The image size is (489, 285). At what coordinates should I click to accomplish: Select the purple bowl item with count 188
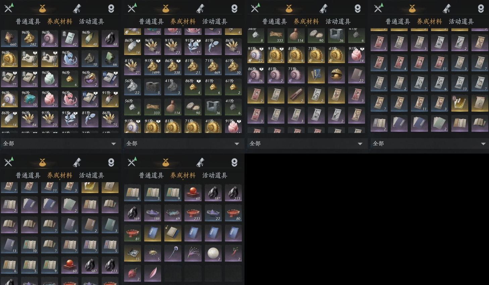[153, 213]
